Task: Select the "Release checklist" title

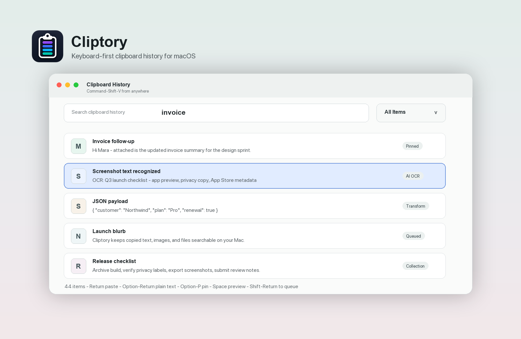Action: (114, 261)
